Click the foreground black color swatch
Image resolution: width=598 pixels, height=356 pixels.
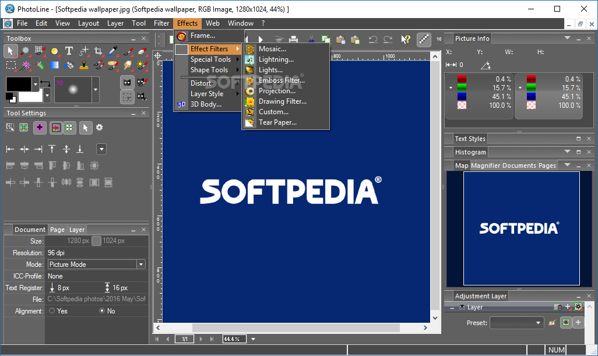click(x=19, y=84)
